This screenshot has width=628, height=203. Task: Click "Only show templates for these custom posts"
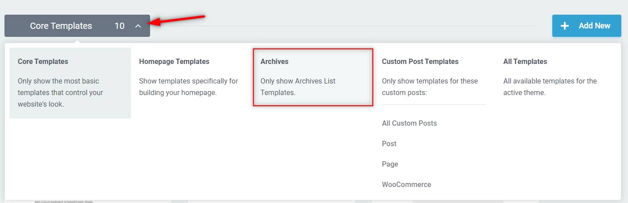[x=430, y=87]
